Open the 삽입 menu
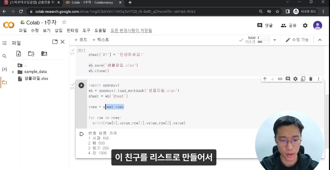This screenshot has width=330, height=170. tap(59, 30)
